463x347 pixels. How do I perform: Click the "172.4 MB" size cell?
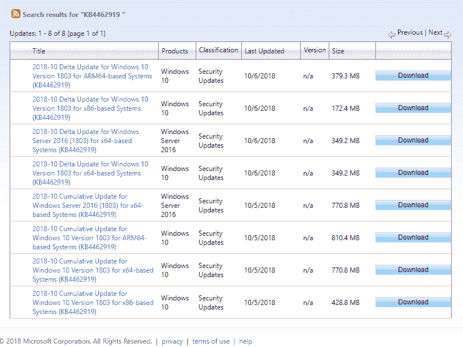pos(345,108)
